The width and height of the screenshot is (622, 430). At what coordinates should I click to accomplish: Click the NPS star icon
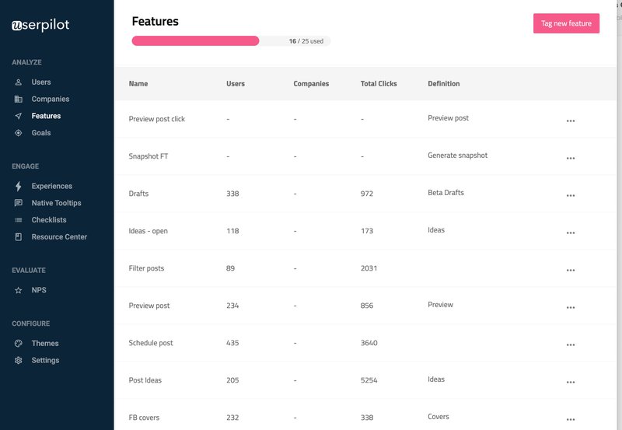click(19, 291)
